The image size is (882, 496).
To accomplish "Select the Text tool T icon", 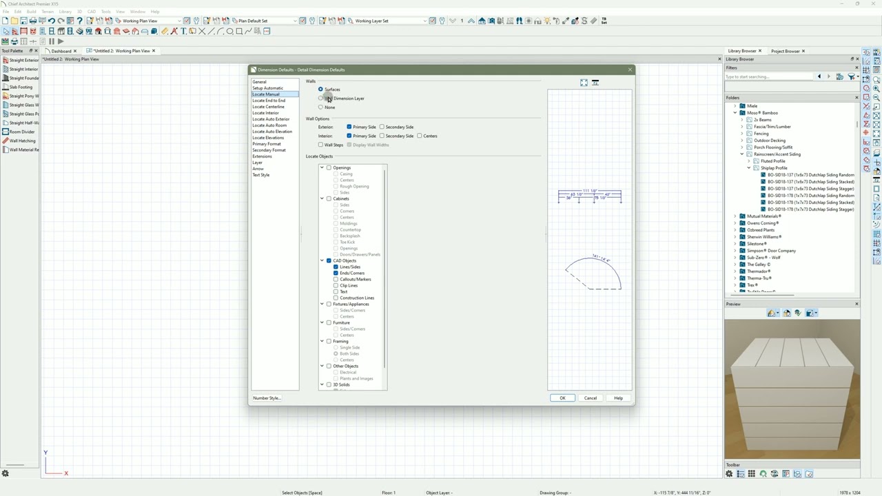I will (183, 31).
